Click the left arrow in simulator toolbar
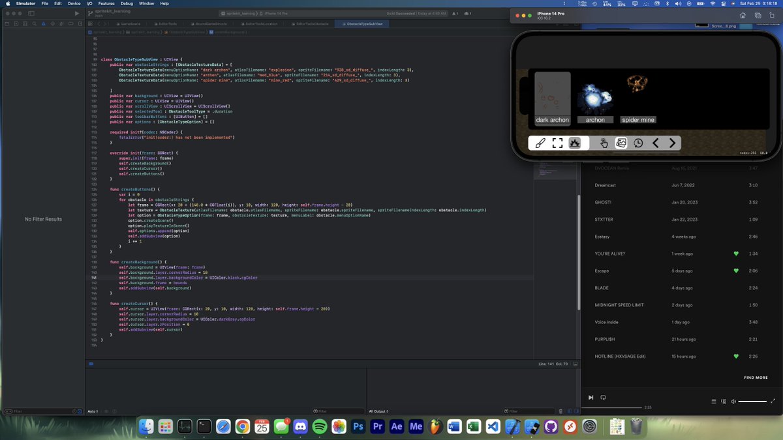This screenshot has height=440, width=783. 656,143
